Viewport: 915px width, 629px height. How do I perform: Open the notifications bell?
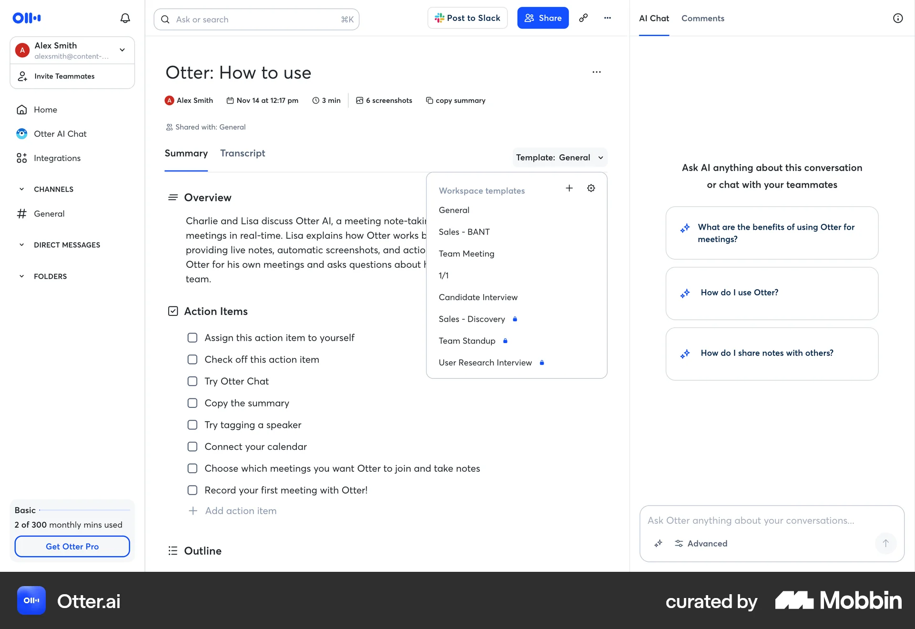(125, 18)
